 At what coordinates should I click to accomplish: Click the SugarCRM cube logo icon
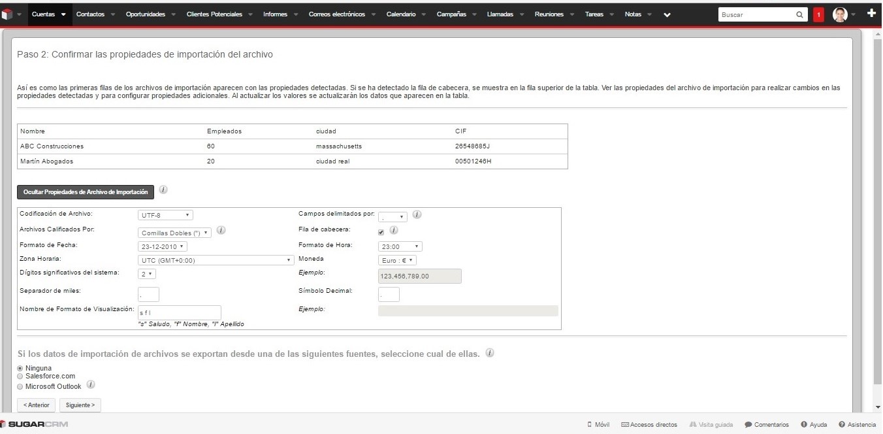(x=8, y=14)
